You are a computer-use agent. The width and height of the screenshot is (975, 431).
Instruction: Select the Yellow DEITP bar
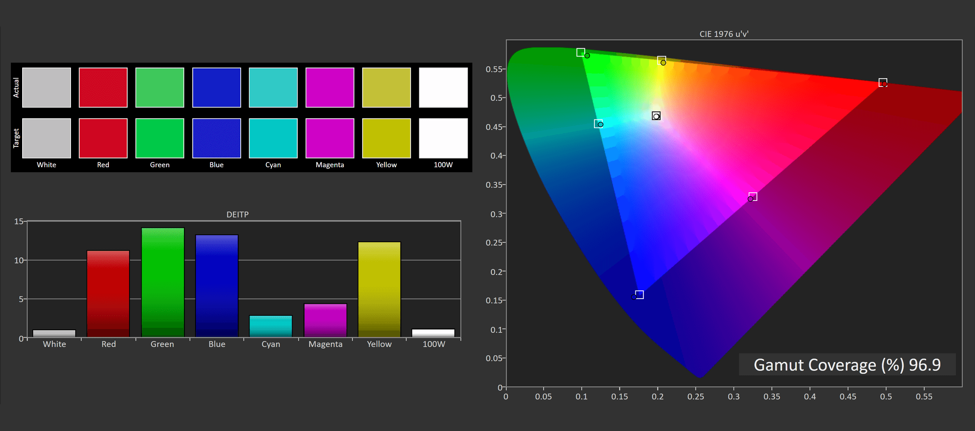click(x=379, y=289)
